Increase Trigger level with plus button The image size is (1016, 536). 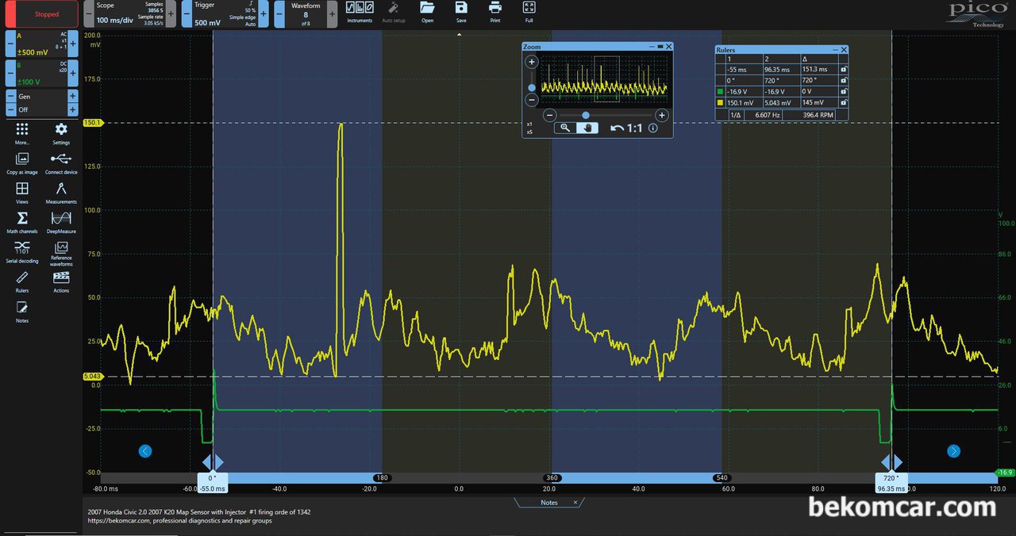coord(264,14)
